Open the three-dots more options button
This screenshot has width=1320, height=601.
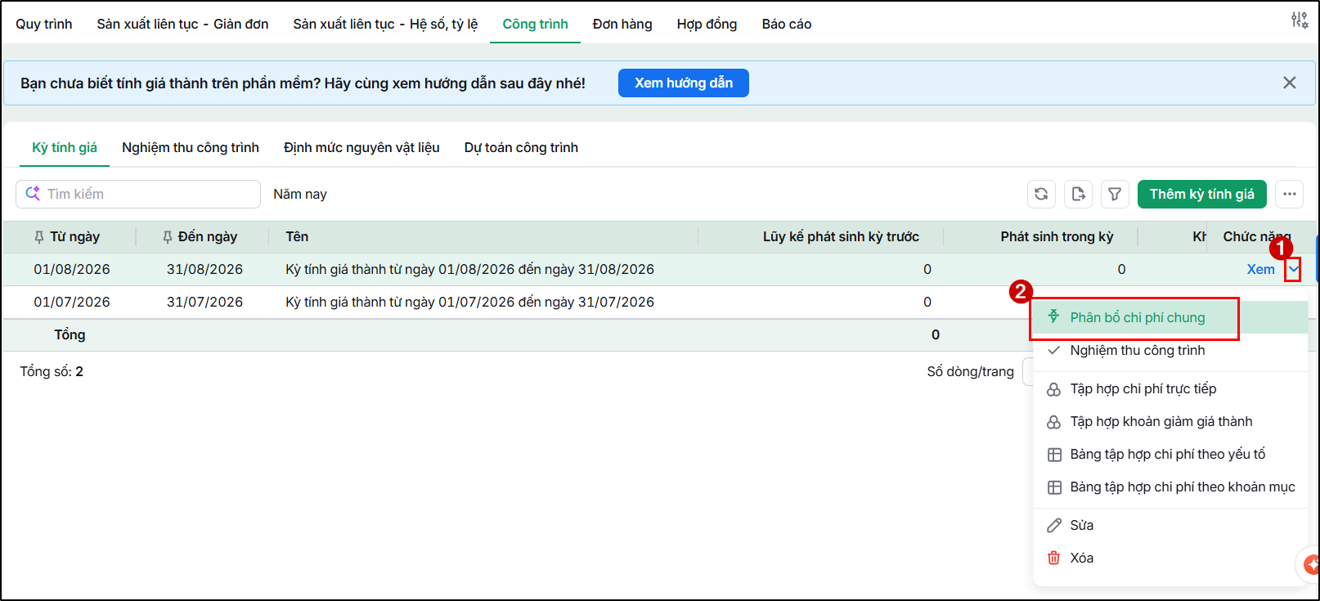coord(1290,194)
